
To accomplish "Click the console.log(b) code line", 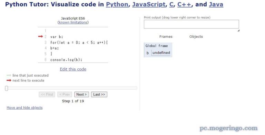I will [x=66, y=60].
